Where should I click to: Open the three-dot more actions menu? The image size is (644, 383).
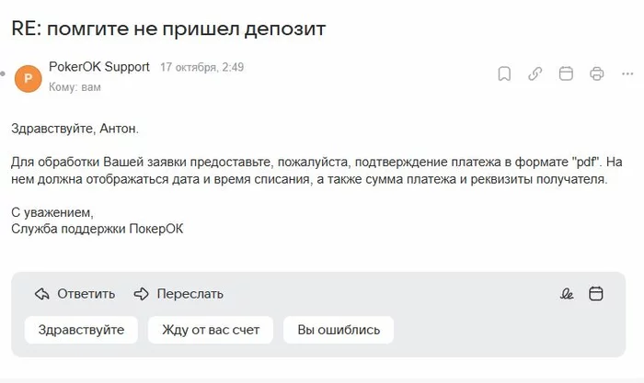626,74
